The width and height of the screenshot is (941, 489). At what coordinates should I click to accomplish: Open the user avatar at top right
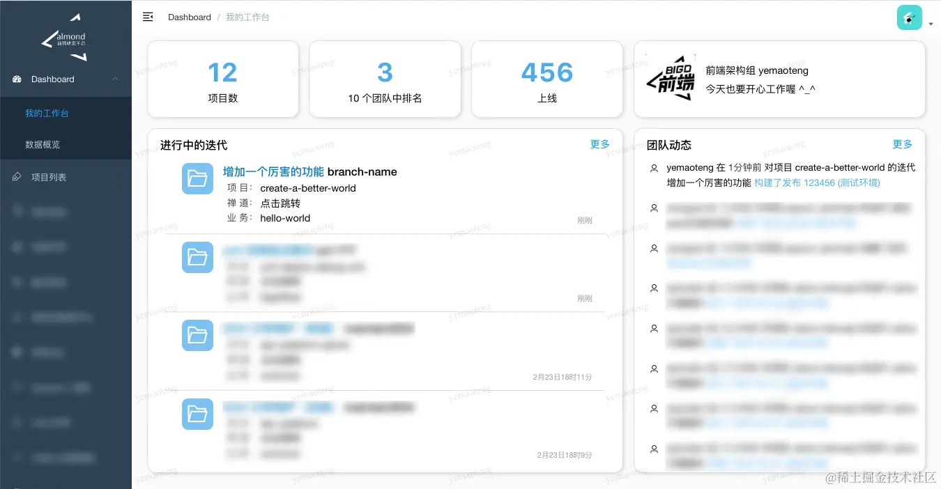(910, 17)
